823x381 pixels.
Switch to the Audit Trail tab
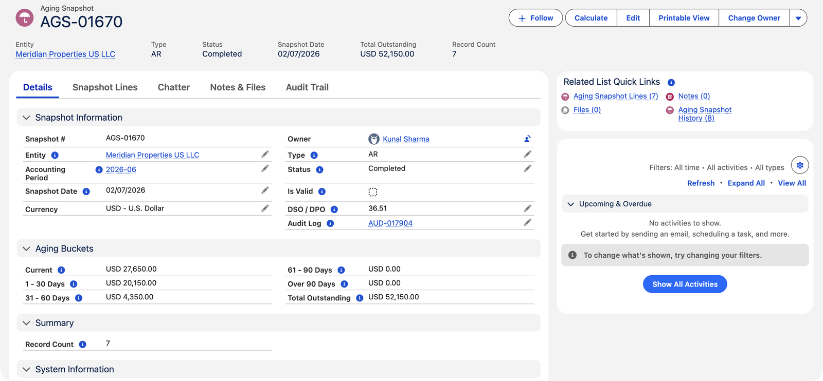pyautogui.click(x=307, y=87)
